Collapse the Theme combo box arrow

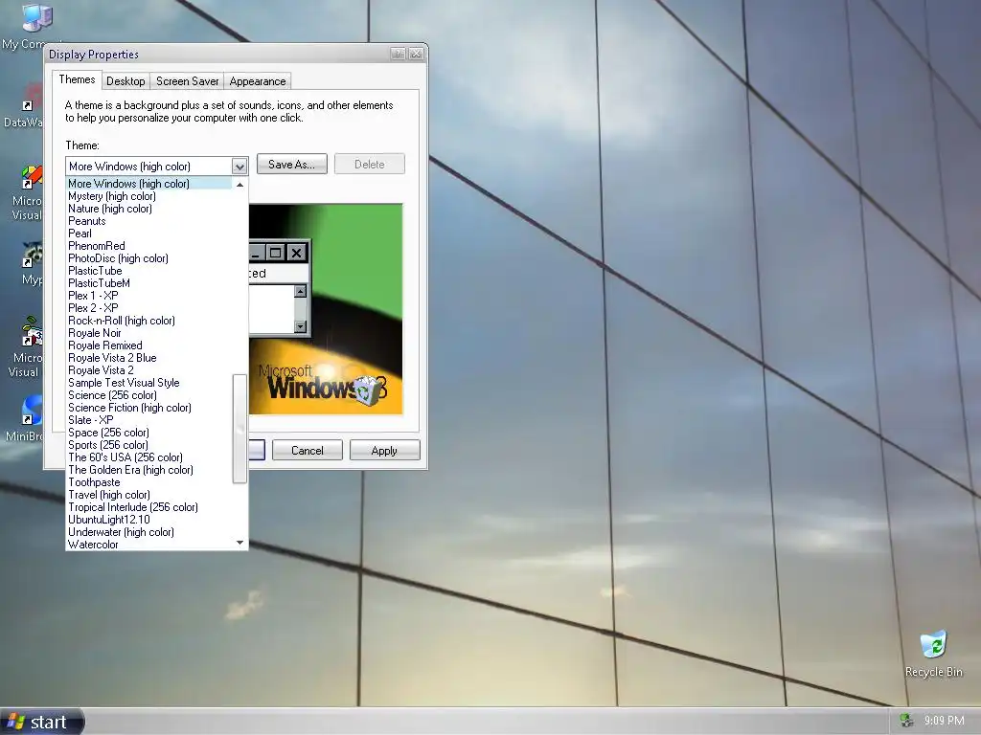[x=239, y=167]
